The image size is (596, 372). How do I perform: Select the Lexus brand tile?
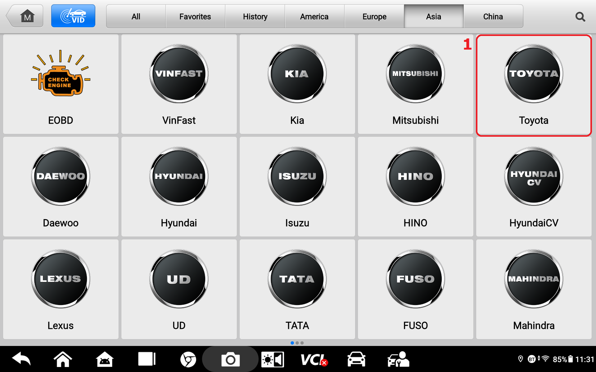(61, 289)
